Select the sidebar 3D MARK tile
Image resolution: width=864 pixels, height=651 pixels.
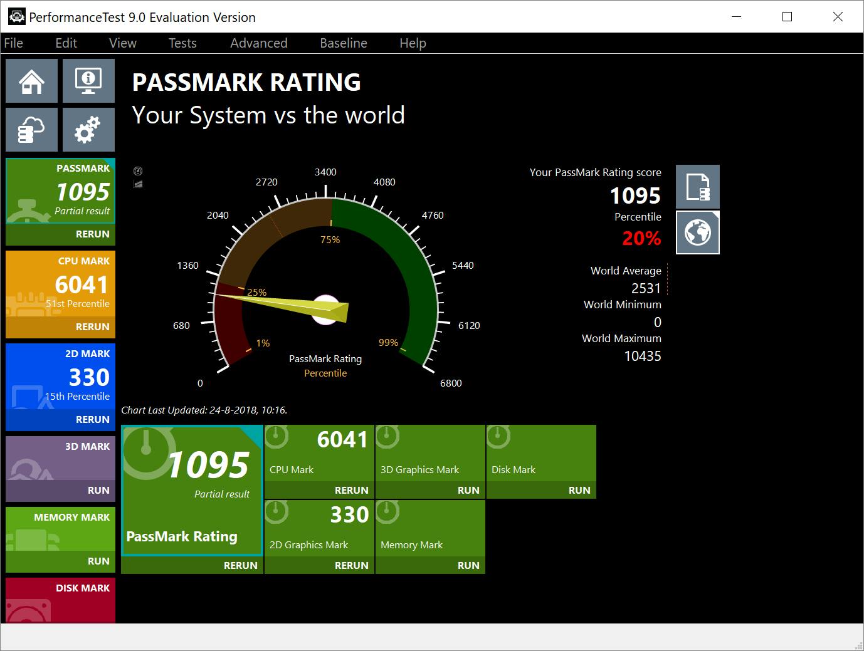click(60, 458)
